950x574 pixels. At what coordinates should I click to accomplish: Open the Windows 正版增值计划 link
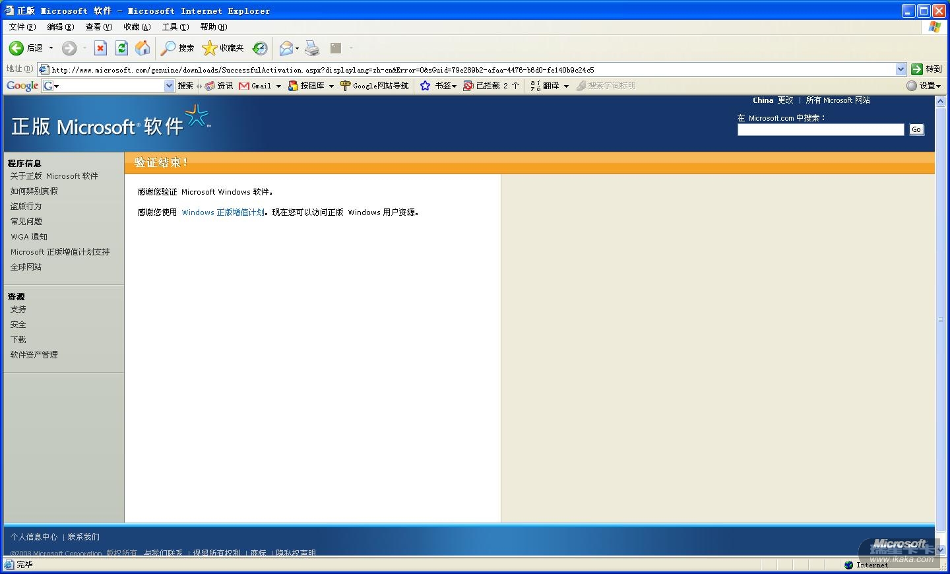tap(223, 212)
